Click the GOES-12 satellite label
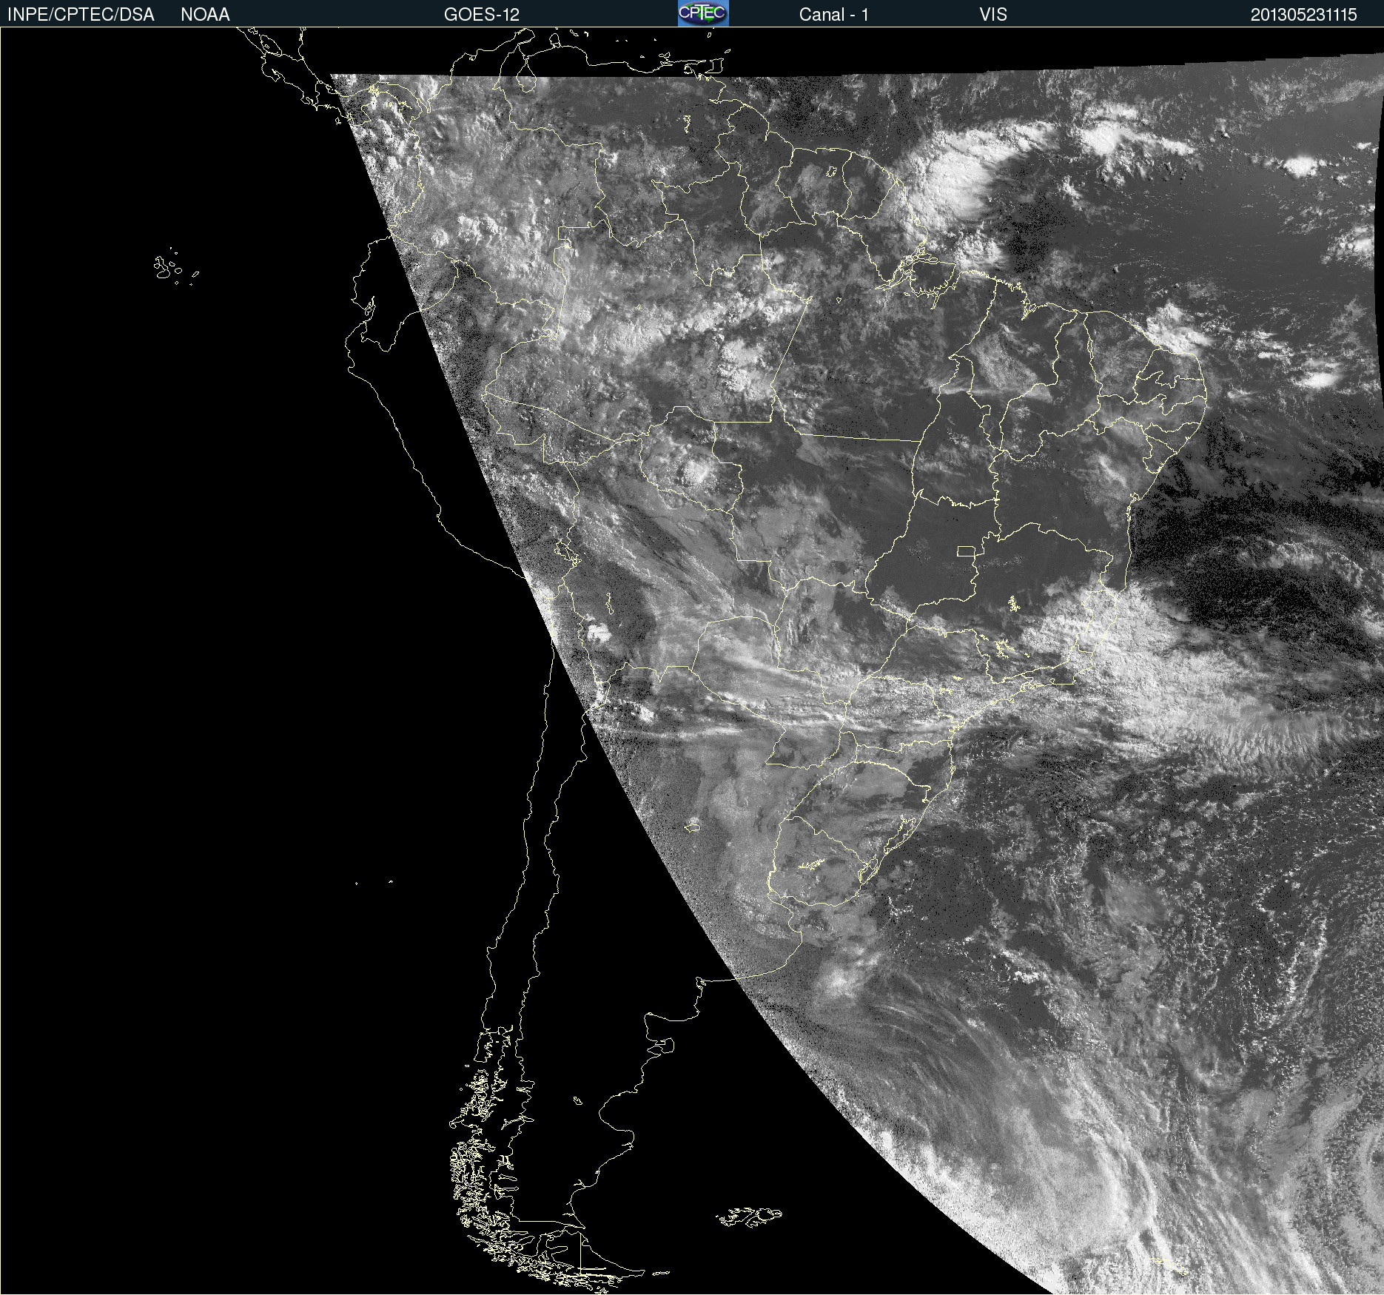1384x1295 pixels. 482,15
